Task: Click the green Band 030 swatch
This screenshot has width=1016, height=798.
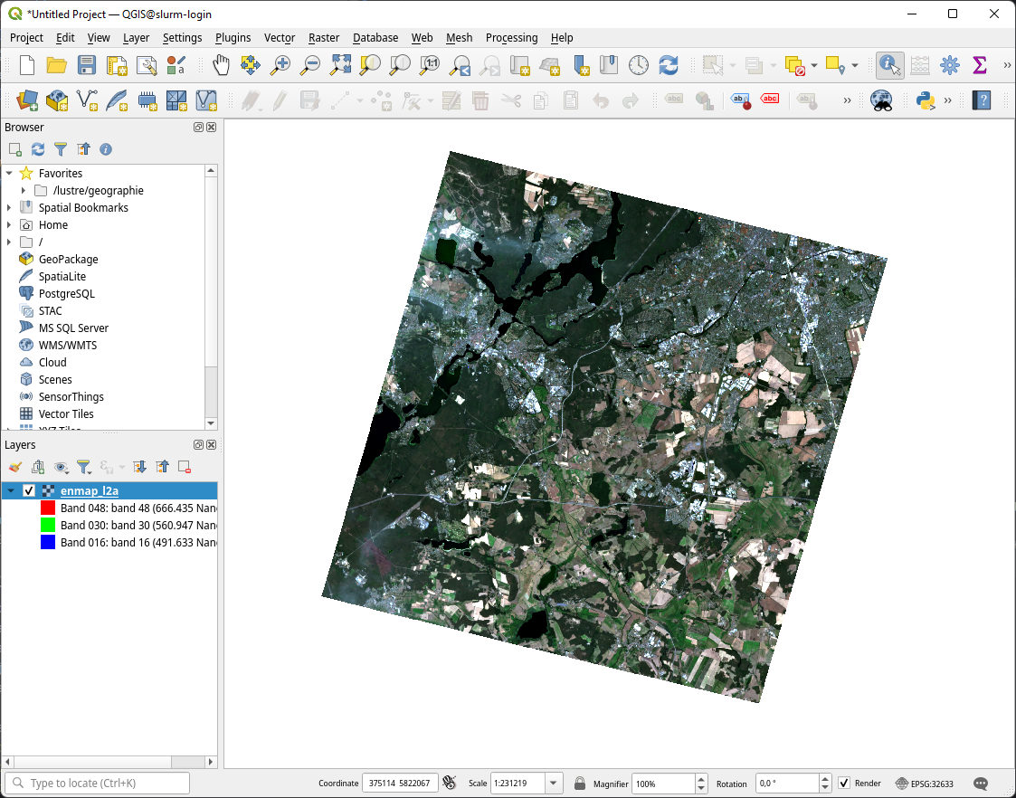Action: (48, 526)
